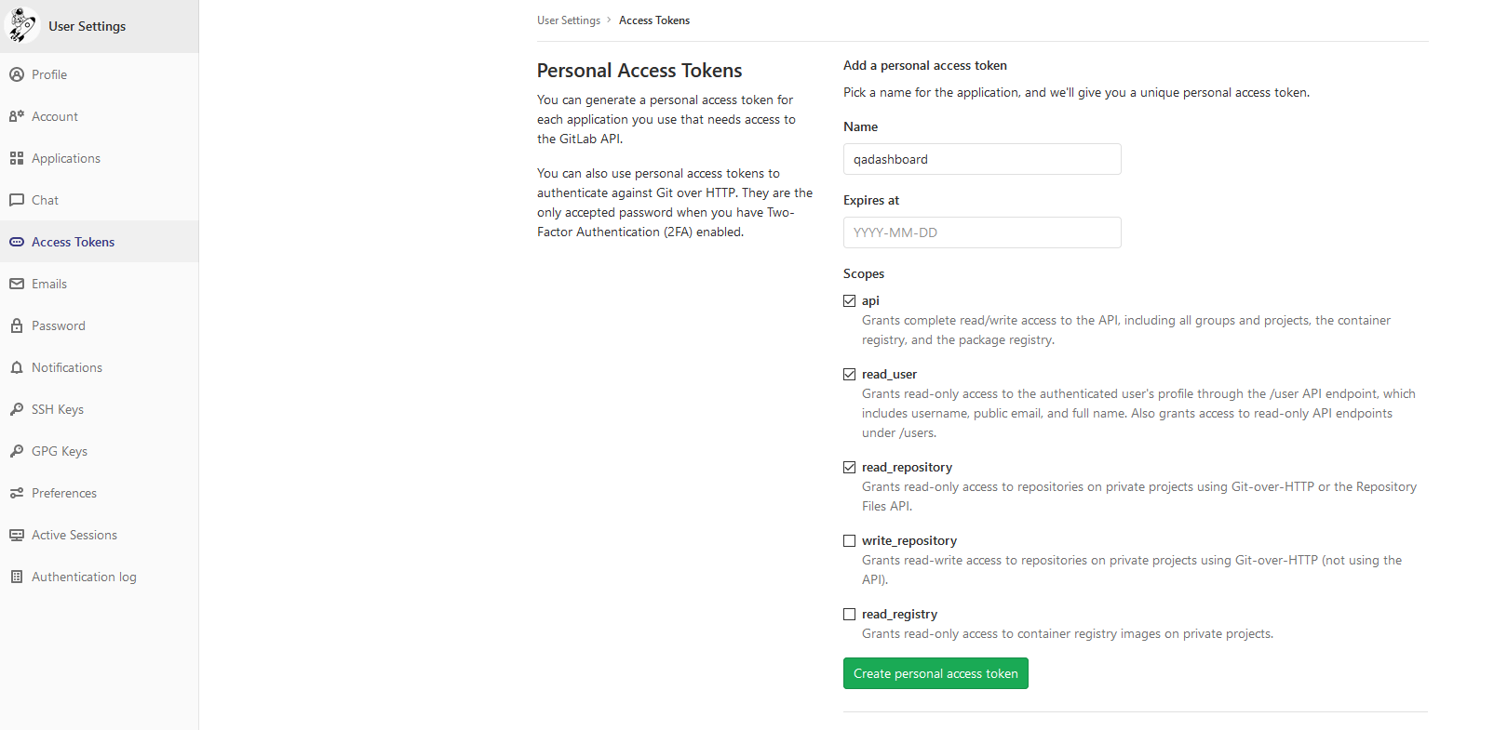This screenshot has width=1494, height=730.
Task: Click the SSH Keys key icon
Action: click(17, 409)
